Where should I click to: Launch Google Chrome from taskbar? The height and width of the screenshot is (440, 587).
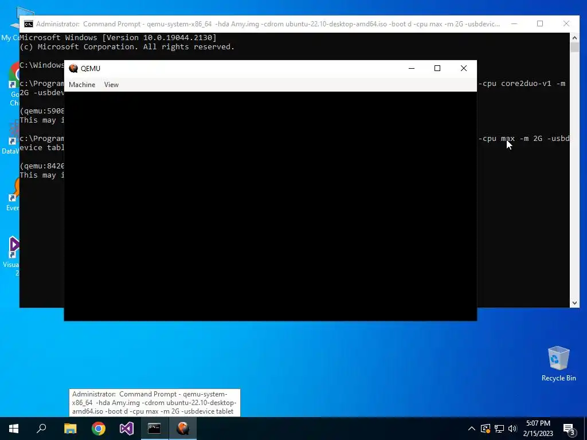(x=99, y=429)
